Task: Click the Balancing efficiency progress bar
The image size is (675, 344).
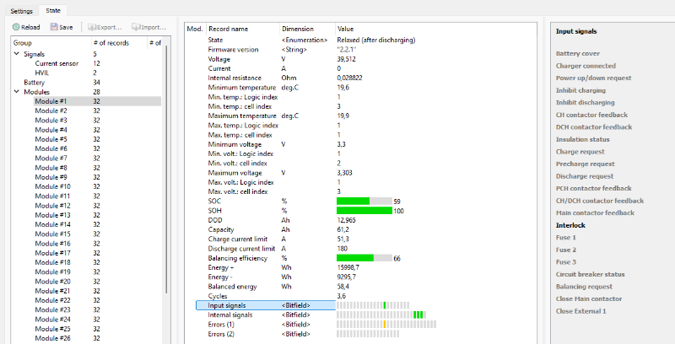Action: [364, 258]
